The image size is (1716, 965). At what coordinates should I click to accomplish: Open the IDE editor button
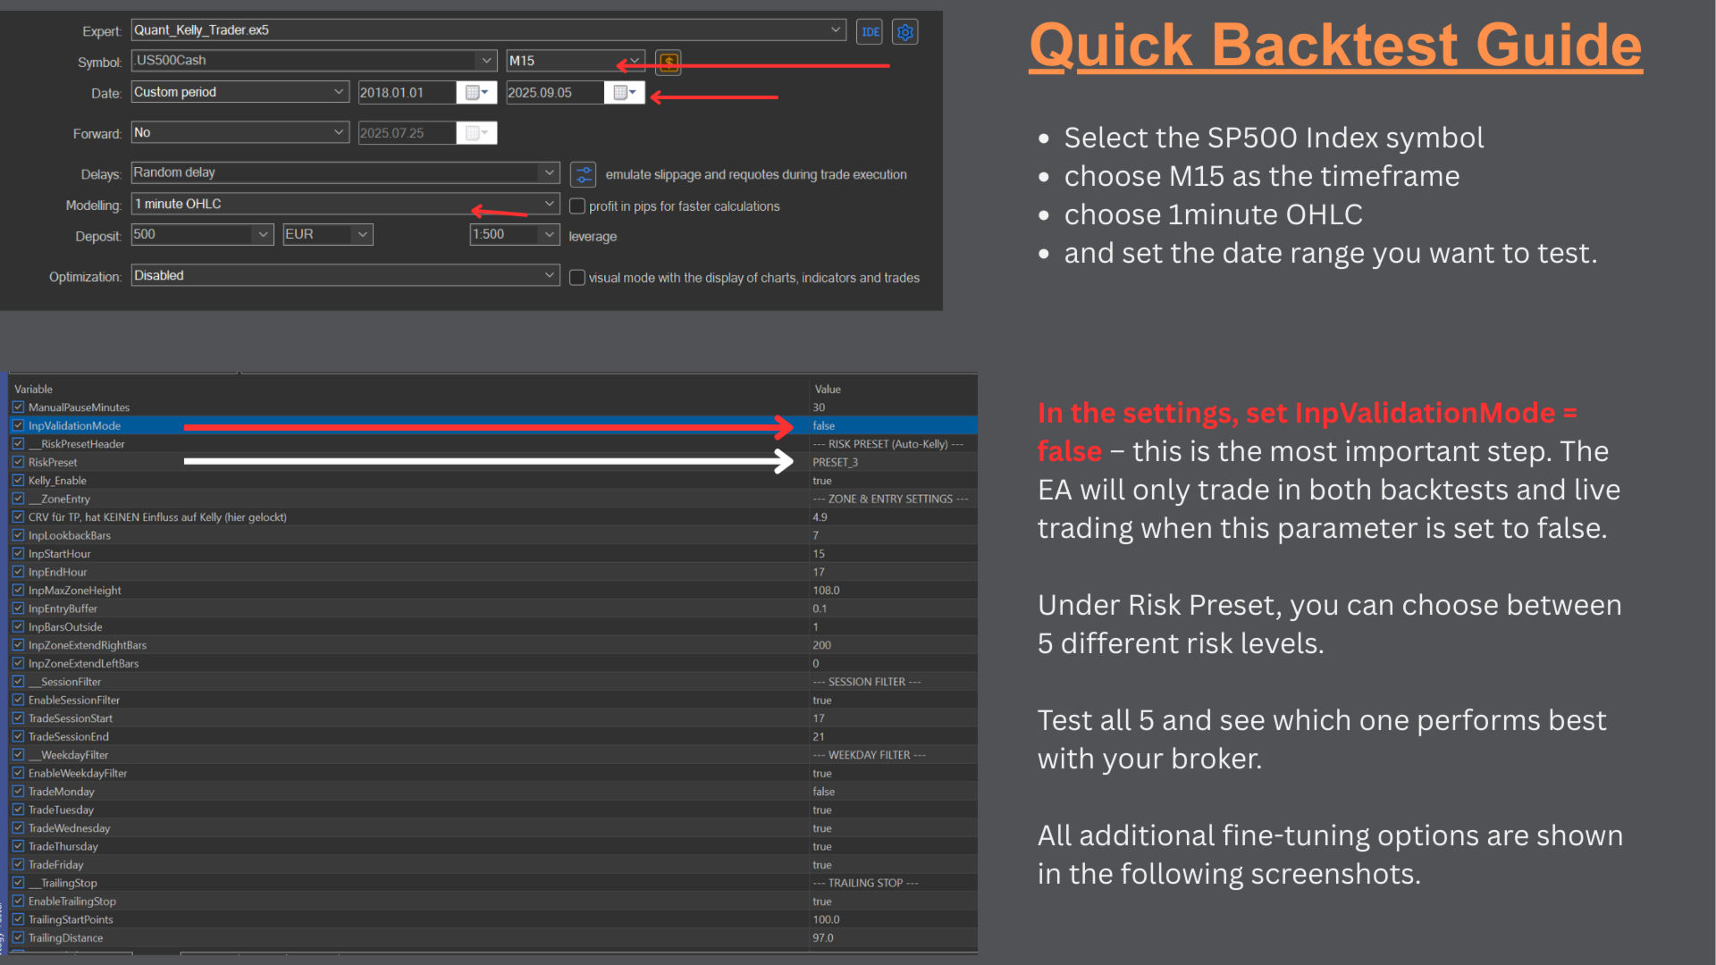coord(869,32)
